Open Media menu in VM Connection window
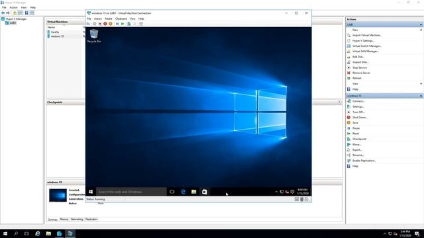Viewport: 424px width, 238px height. tap(109, 19)
